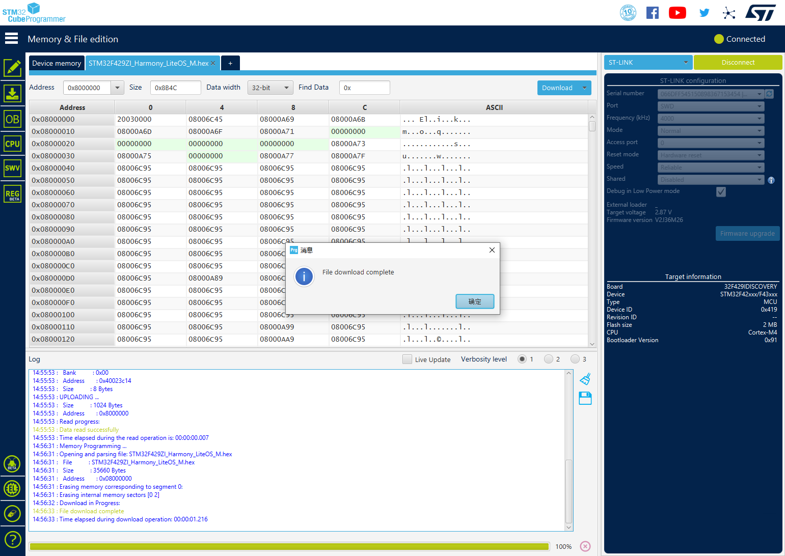This screenshot has width=785, height=556.
Task: Click the STM32CubeProgrammer logo
Action: coord(34,13)
